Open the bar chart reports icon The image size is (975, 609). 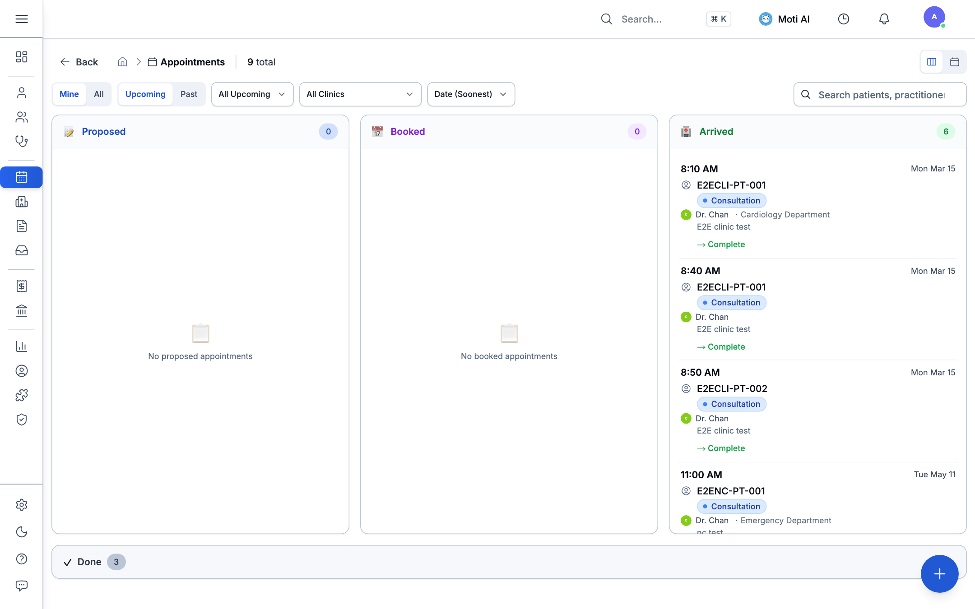click(x=21, y=346)
